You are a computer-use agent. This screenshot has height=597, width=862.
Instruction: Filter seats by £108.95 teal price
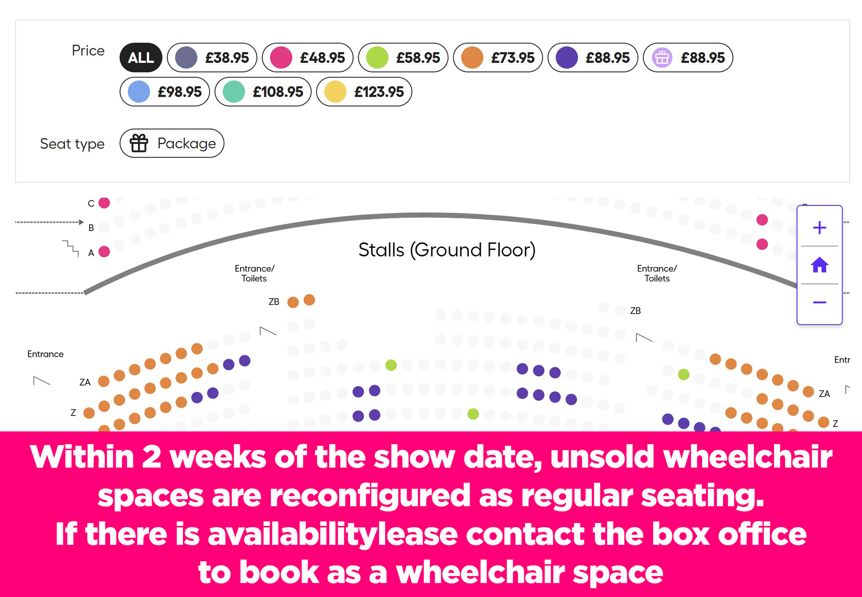click(x=263, y=92)
